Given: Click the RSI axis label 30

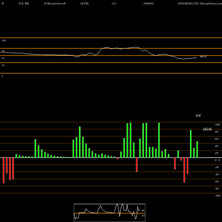Looking at the screenshot, I should pyautogui.click(x=3, y=65).
